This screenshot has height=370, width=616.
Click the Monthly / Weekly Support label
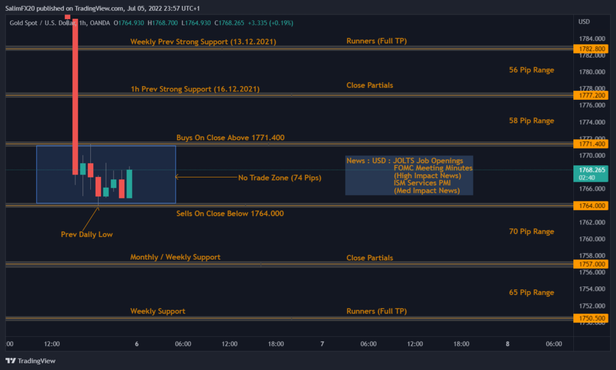pyautogui.click(x=175, y=257)
